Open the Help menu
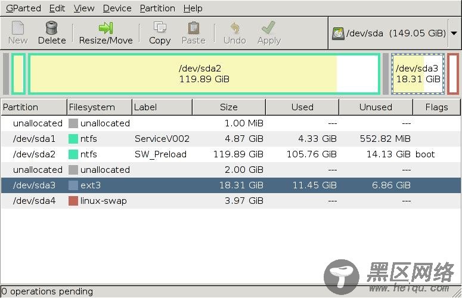462x298 pixels. (193, 8)
